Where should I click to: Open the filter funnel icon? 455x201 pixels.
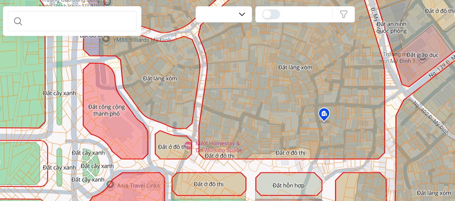coord(343,14)
